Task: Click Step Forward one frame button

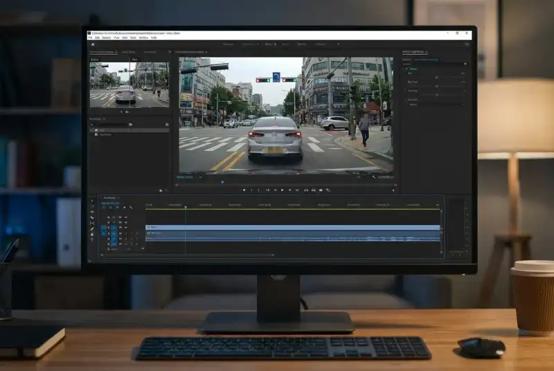Action: point(289,190)
